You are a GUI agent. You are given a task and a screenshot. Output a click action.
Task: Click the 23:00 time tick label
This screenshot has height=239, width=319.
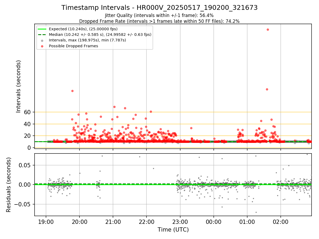pyautogui.click(x=180, y=221)
